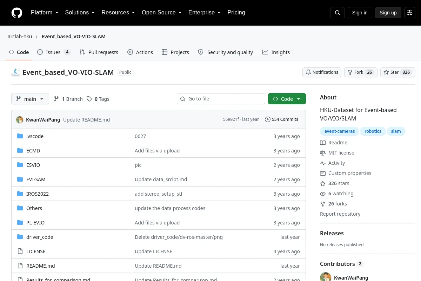Click the Sign up button
The image size is (421, 281).
[388, 13]
